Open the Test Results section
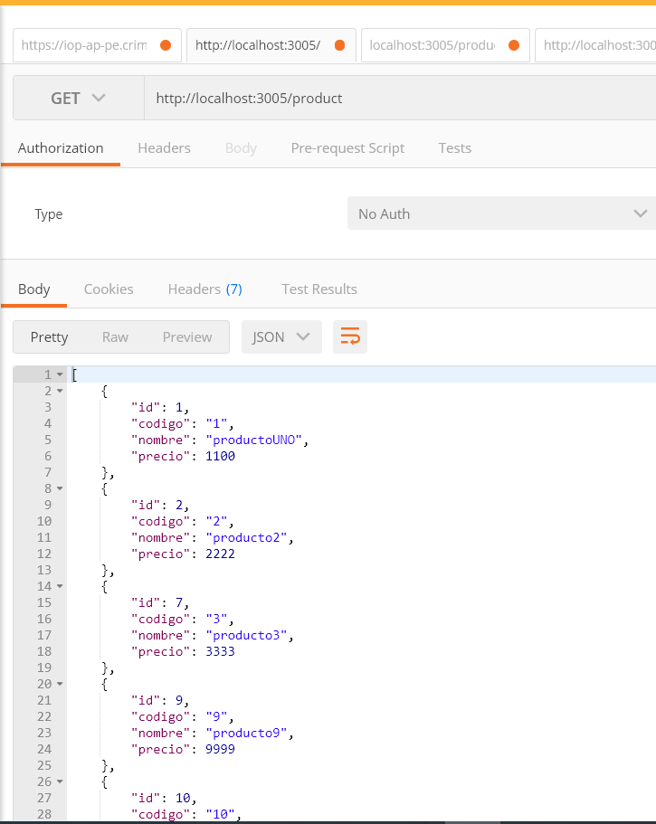The width and height of the screenshot is (656, 824). point(318,289)
